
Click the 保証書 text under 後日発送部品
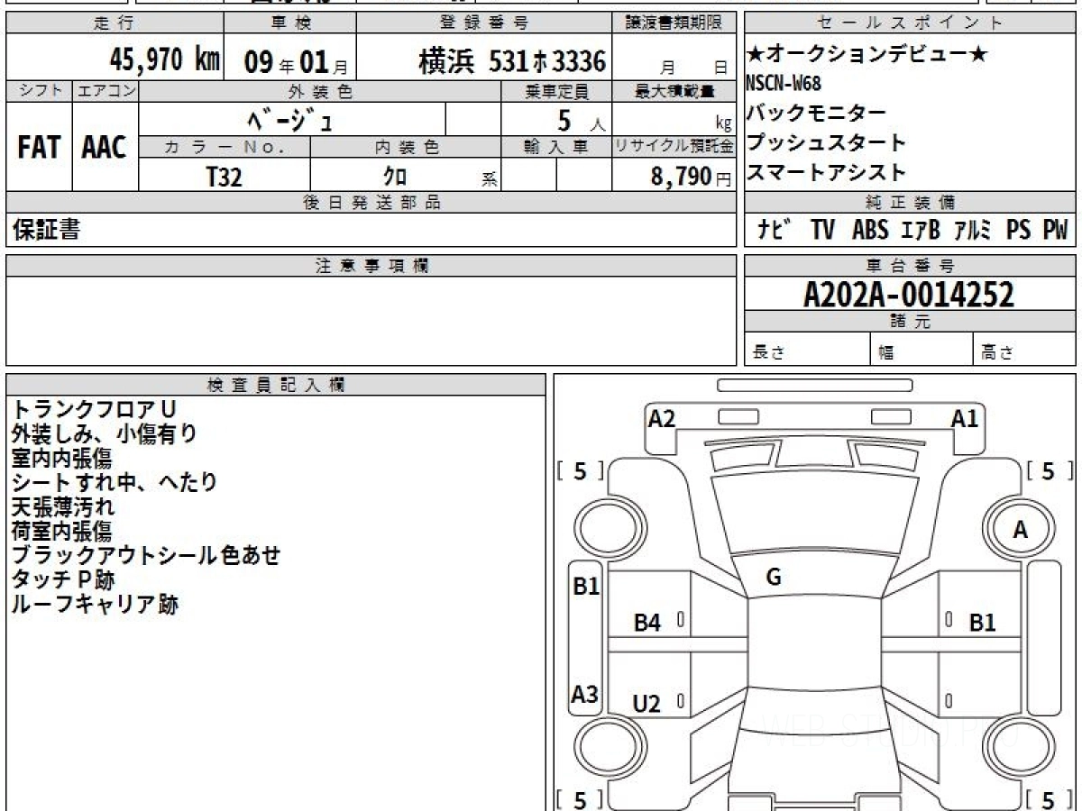46,231
